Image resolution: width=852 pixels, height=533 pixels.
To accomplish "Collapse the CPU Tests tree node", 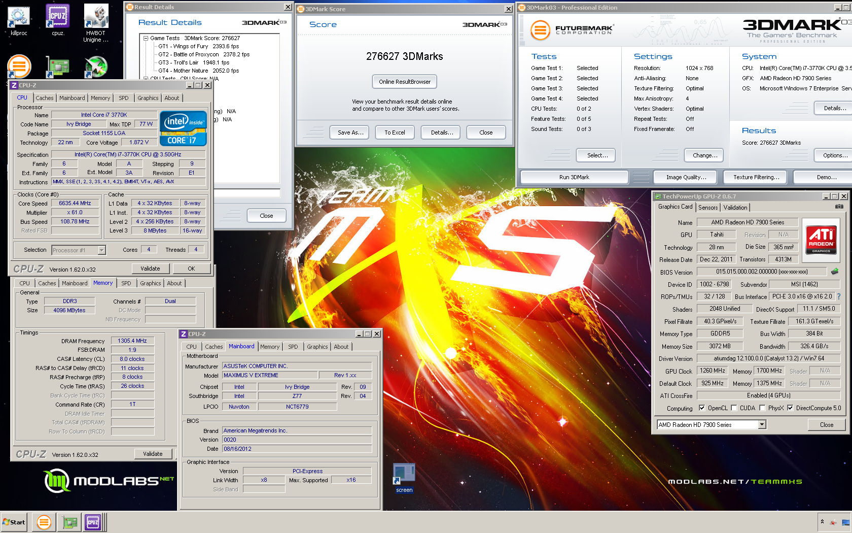I will tap(146, 79).
